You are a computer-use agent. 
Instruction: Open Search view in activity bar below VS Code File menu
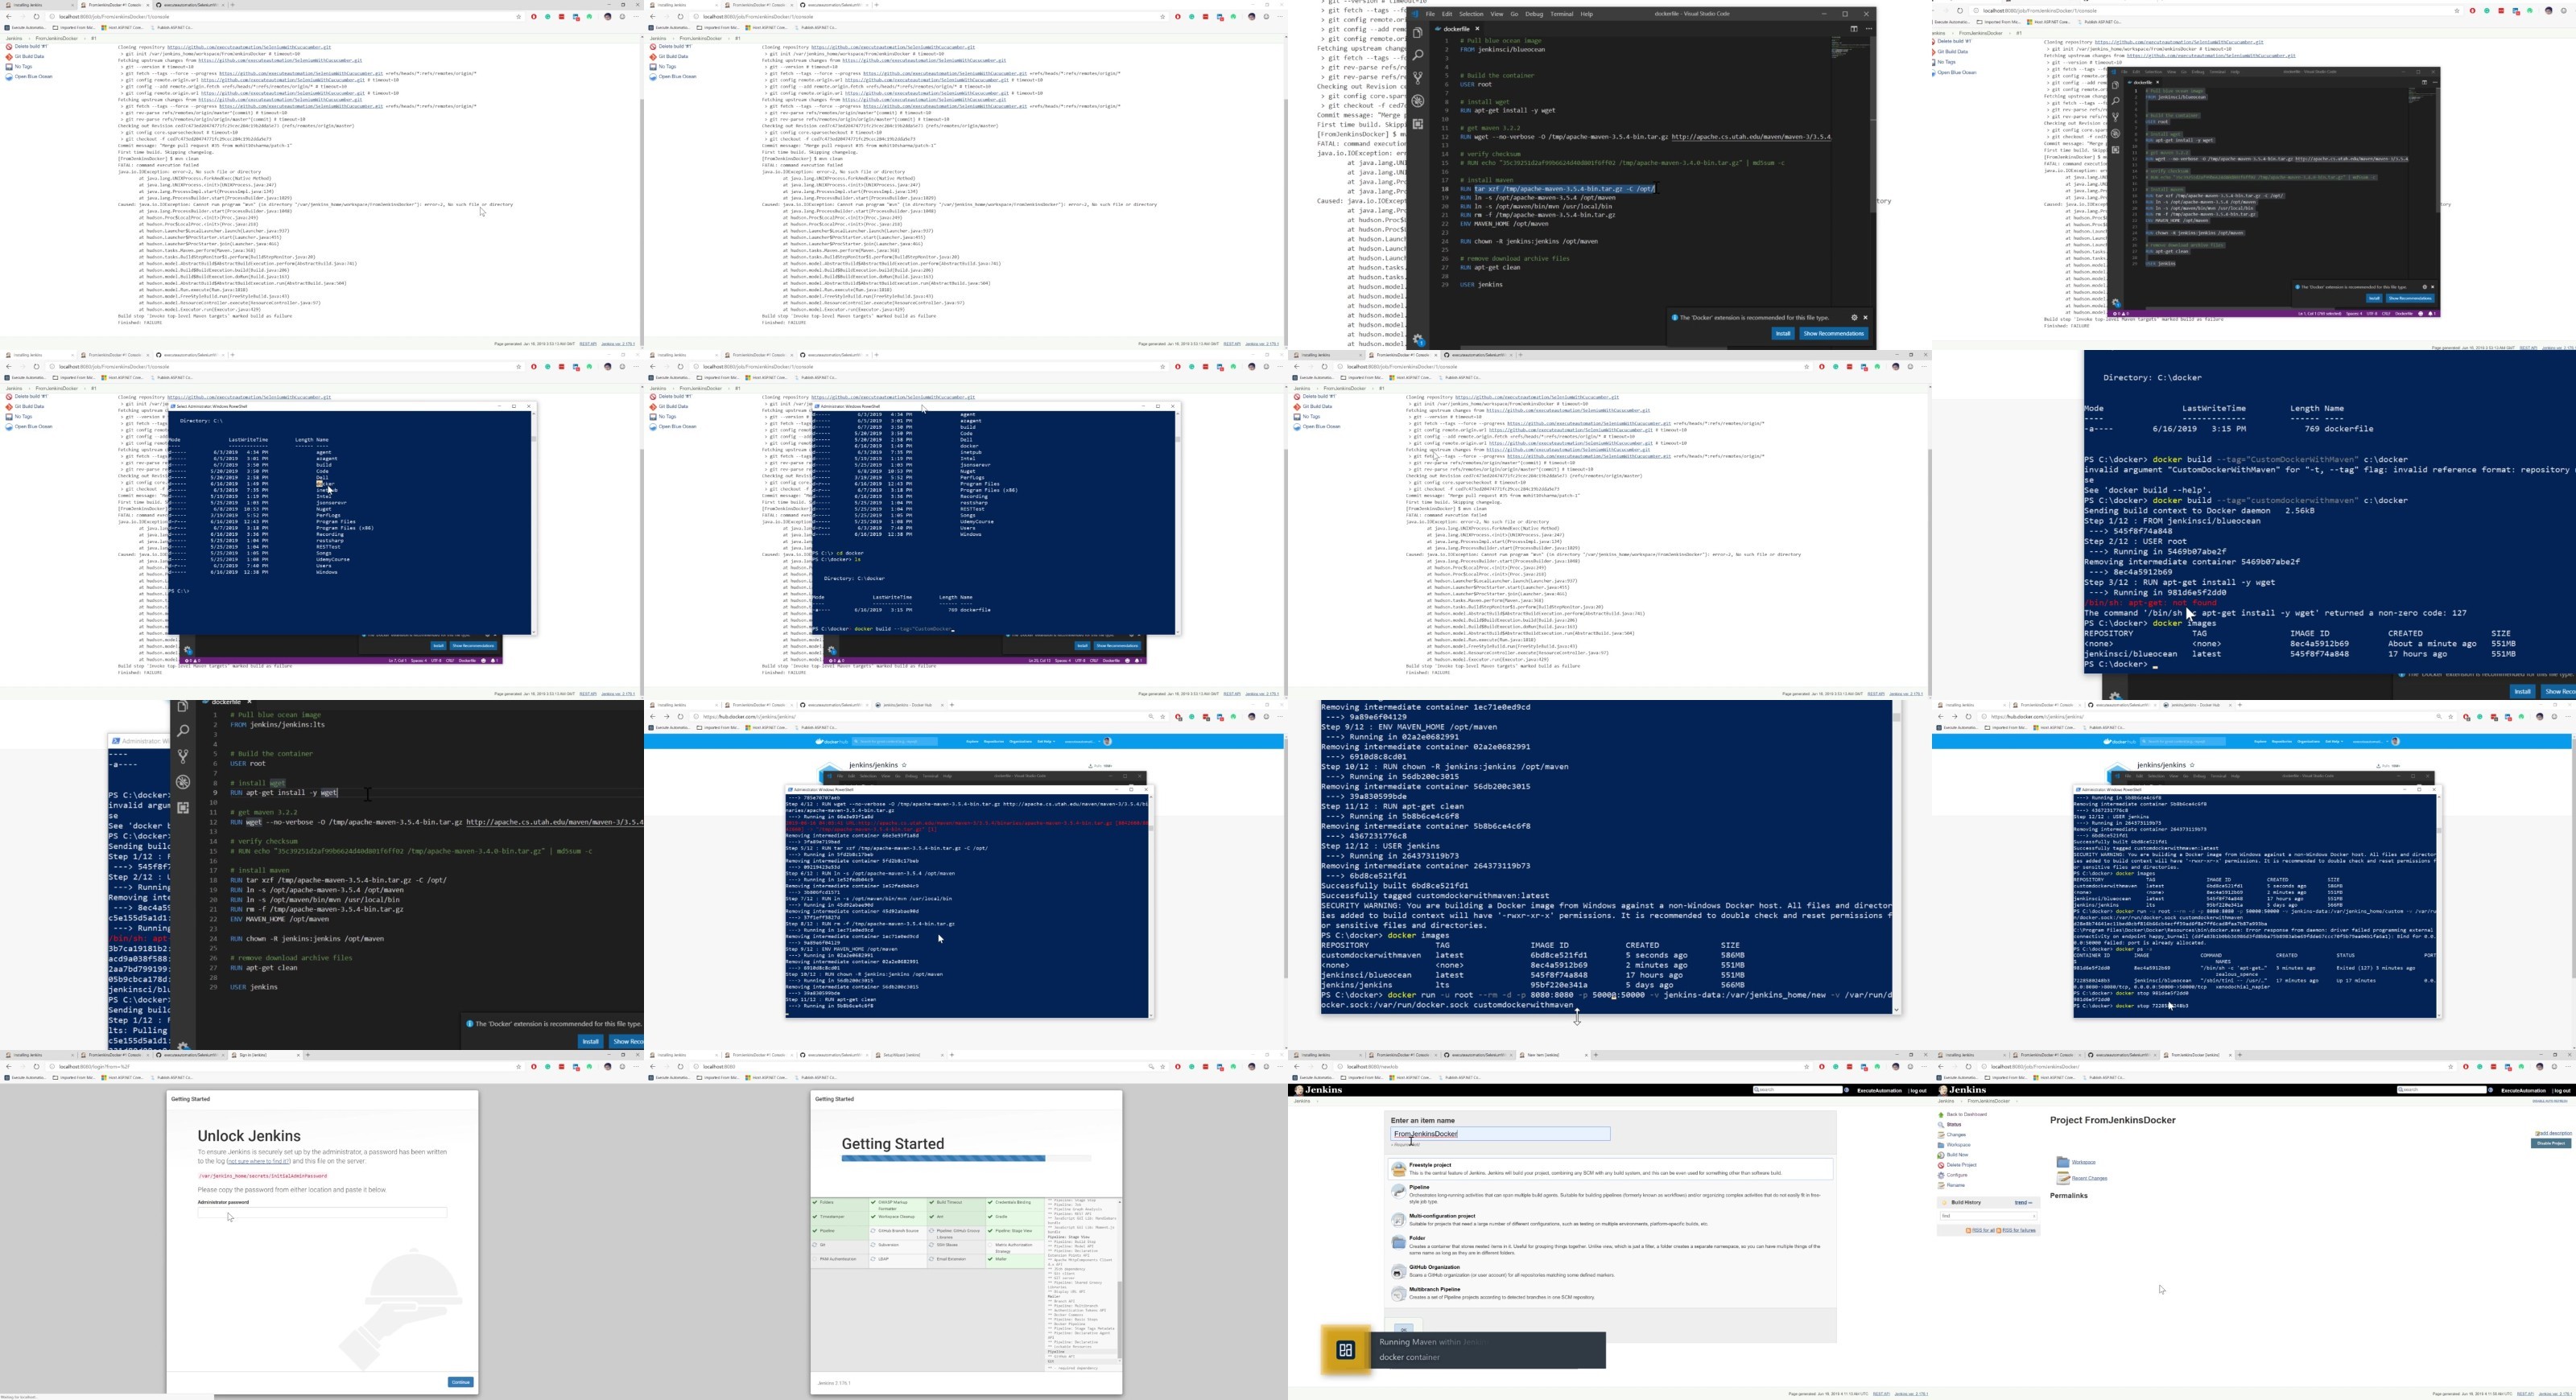(x=1418, y=55)
